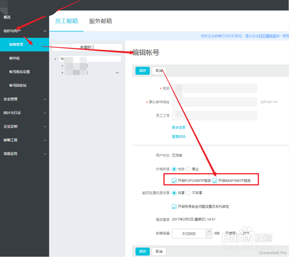Toggle 开启IMAP/SMTP服务 checkbox
This screenshot has width=289, height=257.
[215, 181]
